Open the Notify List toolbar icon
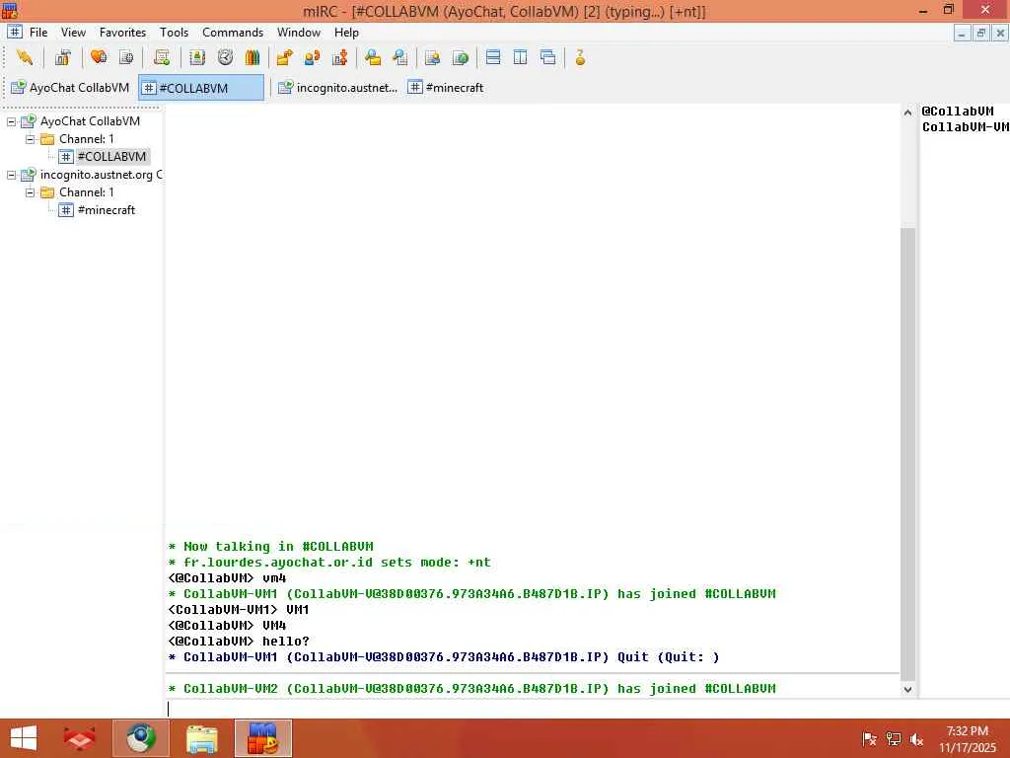 pyautogui.click(x=432, y=58)
